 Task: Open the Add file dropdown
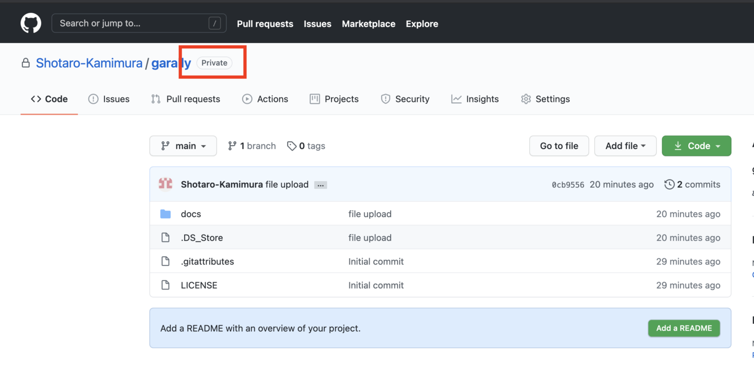pos(625,146)
